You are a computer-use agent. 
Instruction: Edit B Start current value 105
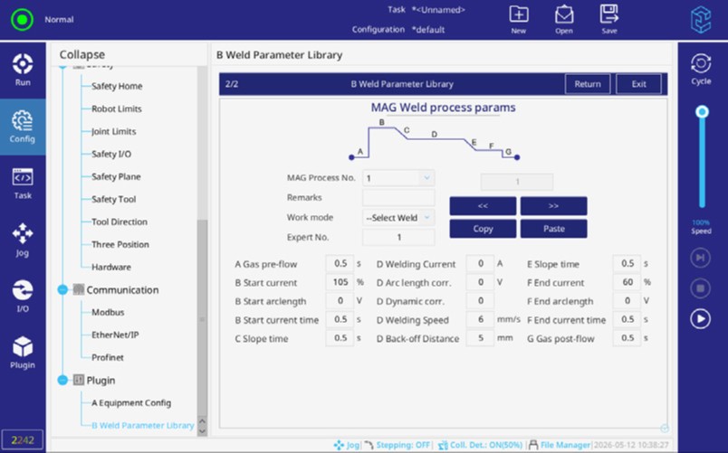tap(340, 282)
